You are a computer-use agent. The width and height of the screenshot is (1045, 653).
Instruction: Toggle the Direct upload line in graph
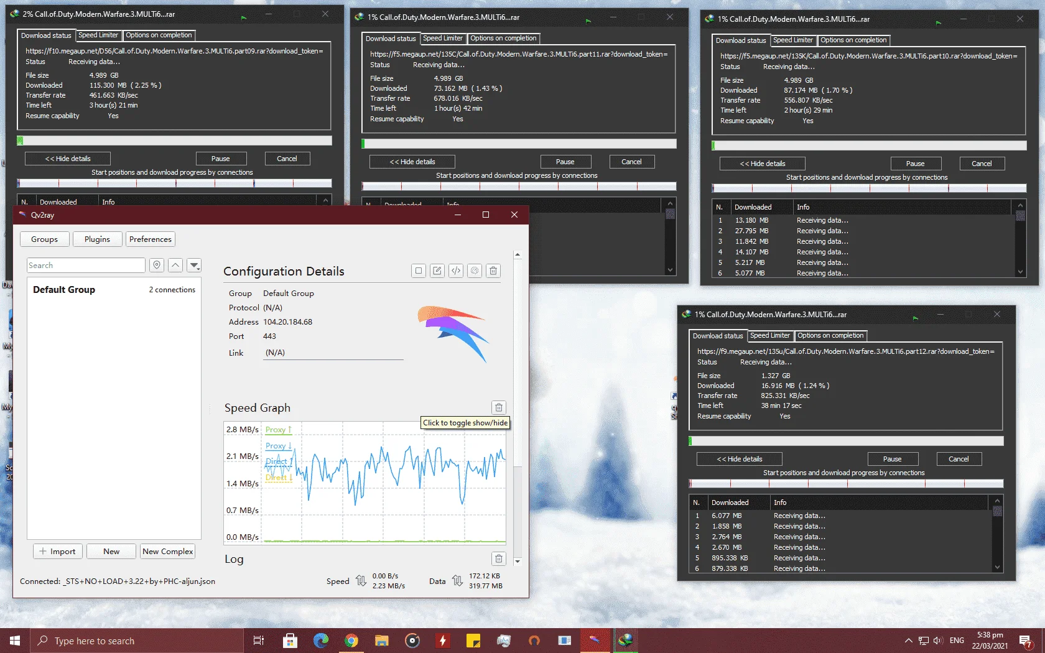(279, 461)
